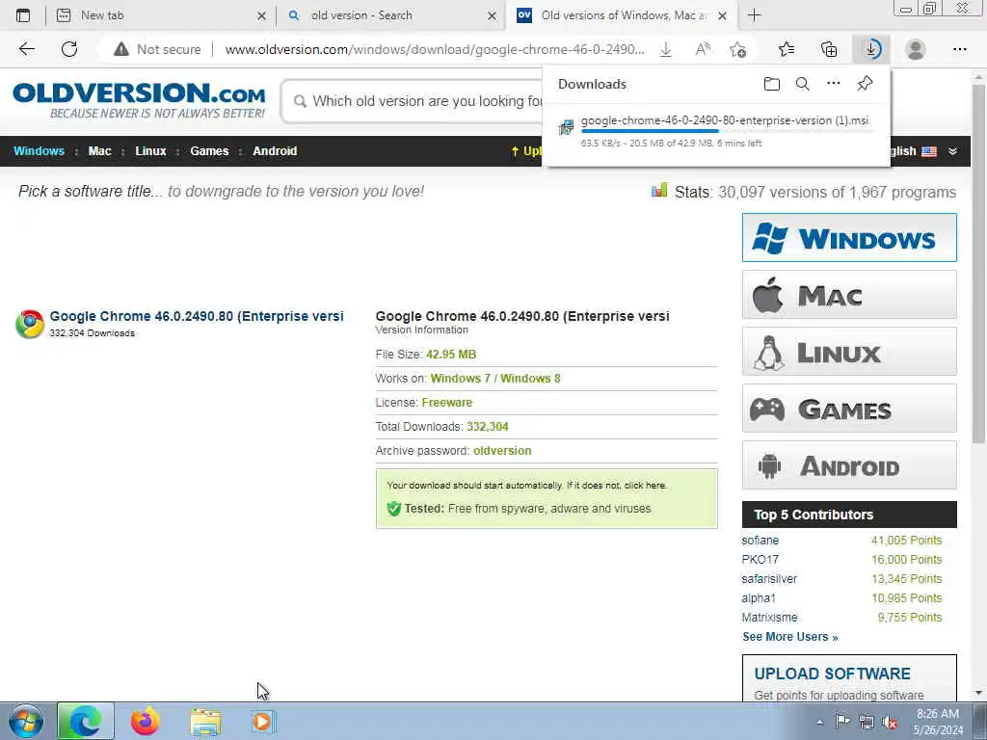Click the Google Chrome logo icon
The width and height of the screenshot is (987, 740).
click(30, 324)
